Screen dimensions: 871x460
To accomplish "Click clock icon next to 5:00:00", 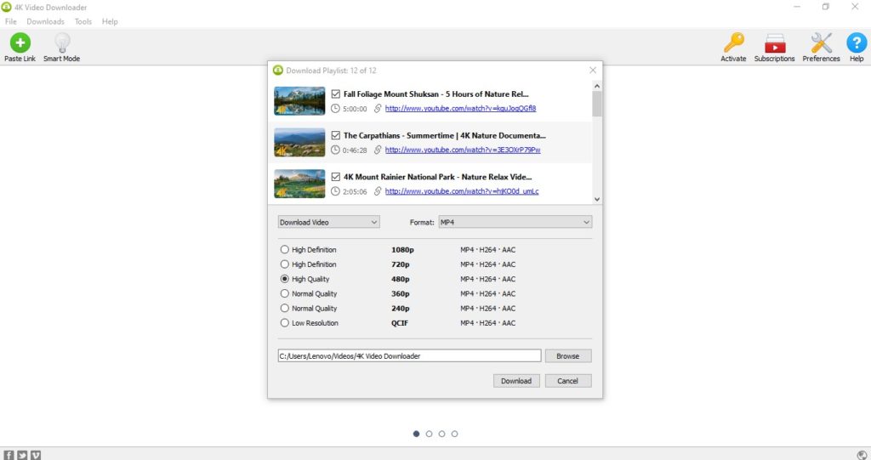I will pyautogui.click(x=335, y=108).
